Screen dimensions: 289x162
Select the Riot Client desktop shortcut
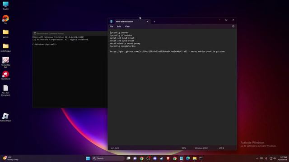(5, 76)
